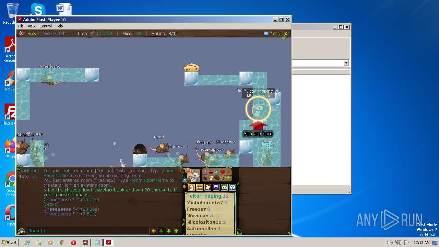Click the first green down arrow chat button
Screen dimensions: 439x247
point(161,231)
